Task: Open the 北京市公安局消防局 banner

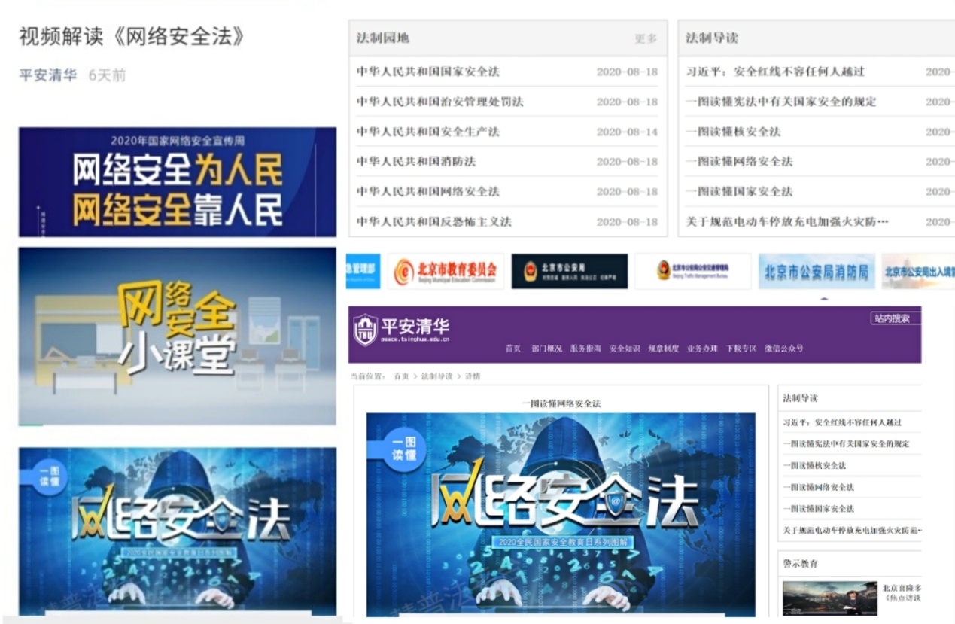Action: pyautogui.click(x=817, y=271)
